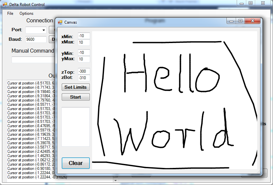The width and height of the screenshot is (273, 185).
Task: Click the Canvas window title icon
Action: (60, 22)
